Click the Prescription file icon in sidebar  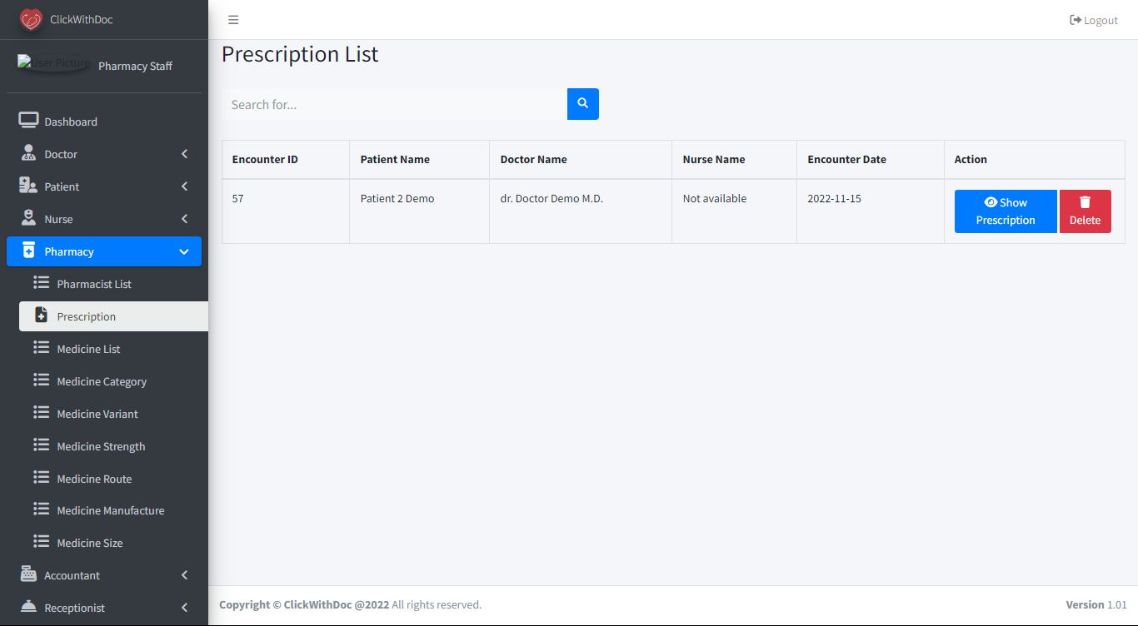click(x=41, y=316)
